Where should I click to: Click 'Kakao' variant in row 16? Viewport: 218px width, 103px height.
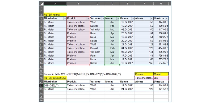click(x=97, y=63)
